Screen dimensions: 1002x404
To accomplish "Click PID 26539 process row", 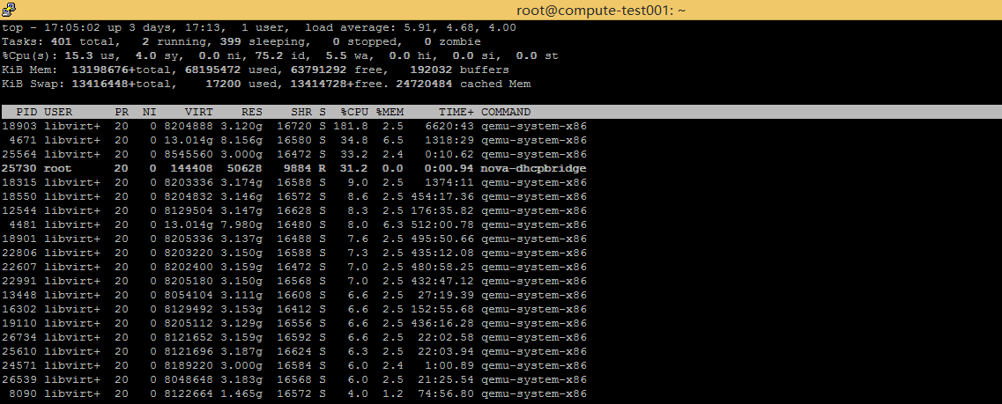I will click(x=294, y=379).
